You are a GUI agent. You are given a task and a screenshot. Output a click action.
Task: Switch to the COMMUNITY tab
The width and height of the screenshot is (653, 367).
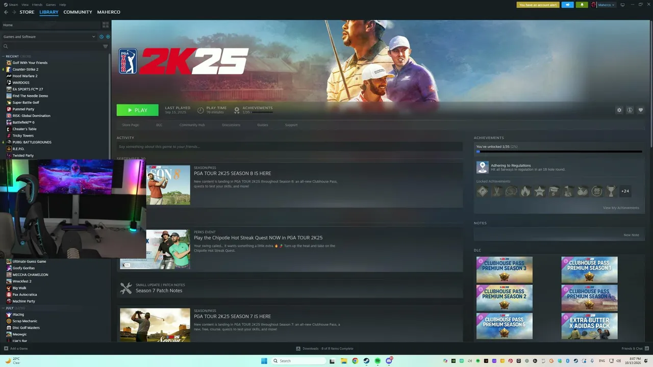[x=78, y=12]
